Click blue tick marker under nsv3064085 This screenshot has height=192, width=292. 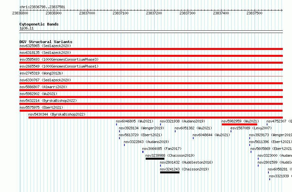pyautogui.click(x=143, y=152)
